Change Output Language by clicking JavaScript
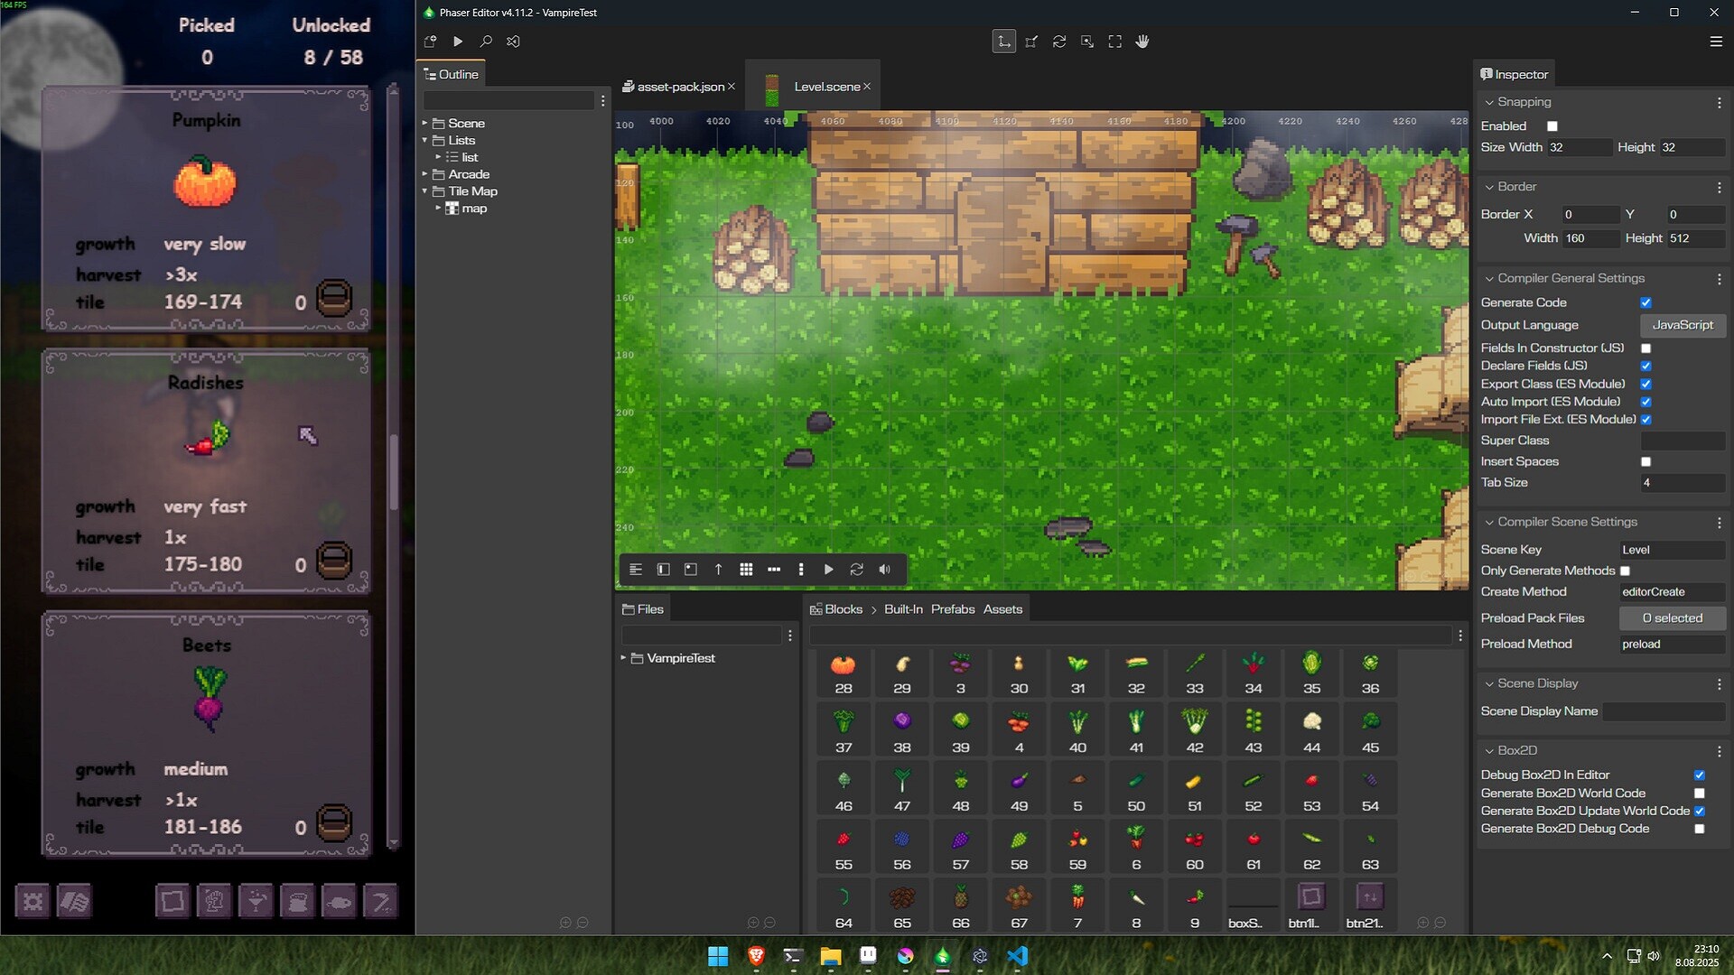 click(1682, 325)
